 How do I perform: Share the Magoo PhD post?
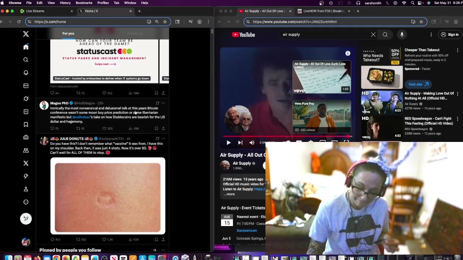[163, 129]
